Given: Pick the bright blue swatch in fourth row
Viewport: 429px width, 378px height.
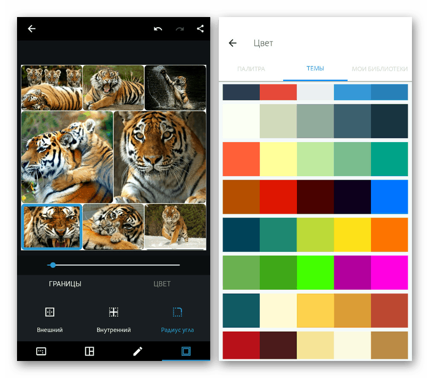Looking at the screenshot, I should pyautogui.click(x=389, y=197).
